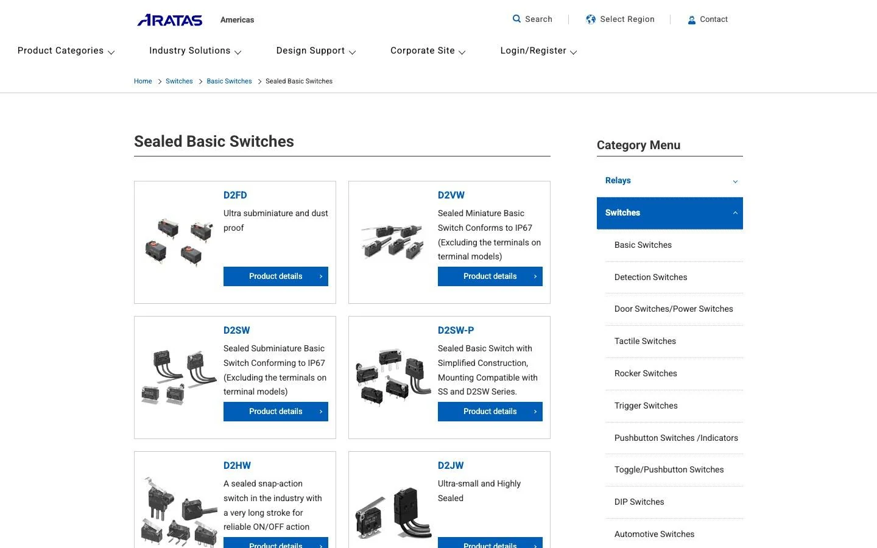Open the D2JW product title link
This screenshot has width=877, height=548.
(x=451, y=466)
